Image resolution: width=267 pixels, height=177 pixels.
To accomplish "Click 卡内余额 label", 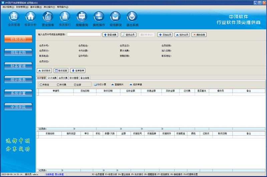I will click(x=83, y=51).
